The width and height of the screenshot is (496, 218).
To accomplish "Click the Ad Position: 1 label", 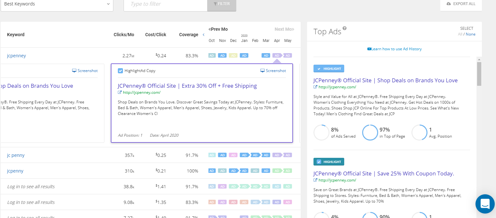I will (x=130, y=135).
